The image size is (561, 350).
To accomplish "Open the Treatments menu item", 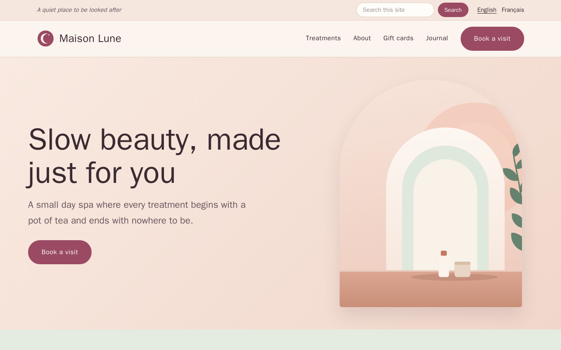I will (323, 38).
